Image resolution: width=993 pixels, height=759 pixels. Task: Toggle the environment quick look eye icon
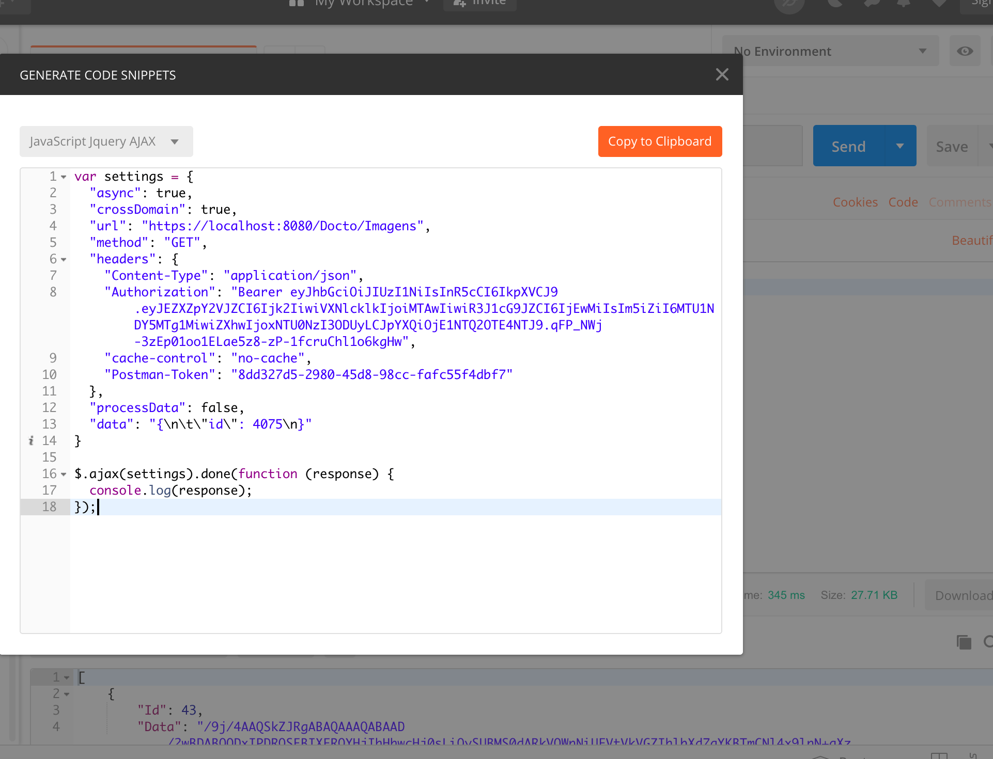[964, 51]
